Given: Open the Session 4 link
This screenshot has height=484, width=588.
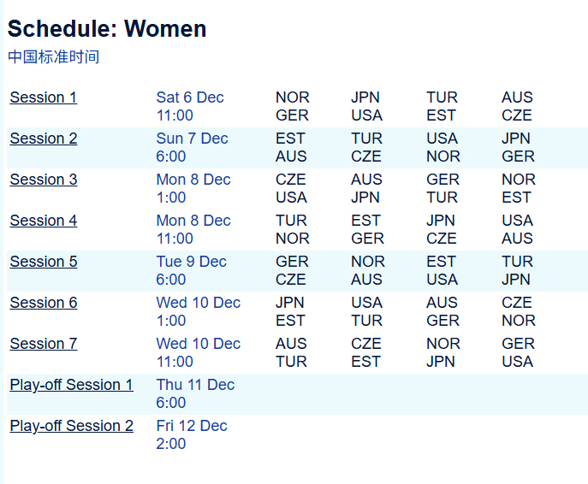Looking at the screenshot, I should point(44,221).
